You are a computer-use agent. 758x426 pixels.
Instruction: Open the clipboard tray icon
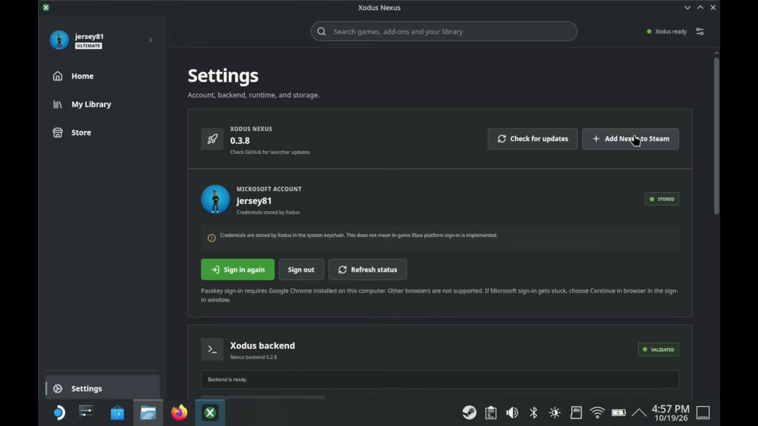(x=490, y=412)
